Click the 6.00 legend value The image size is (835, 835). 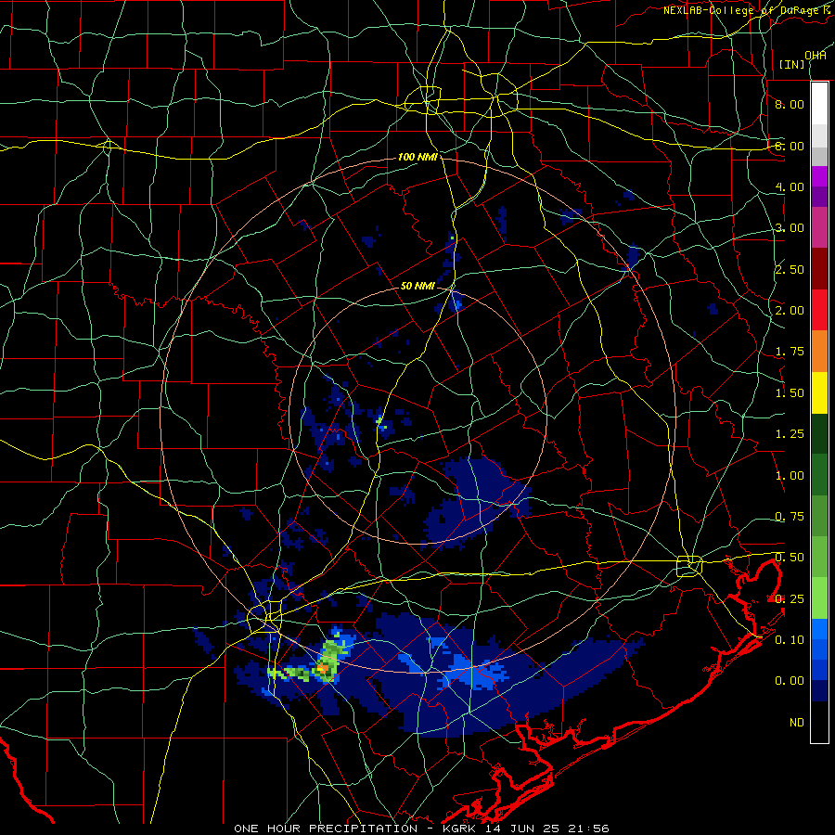click(790, 146)
